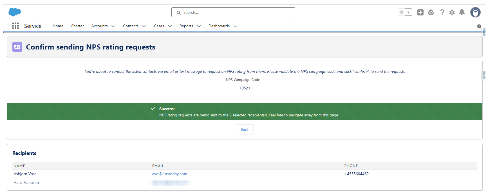Click the avo@npstoday.com email link

point(170,174)
